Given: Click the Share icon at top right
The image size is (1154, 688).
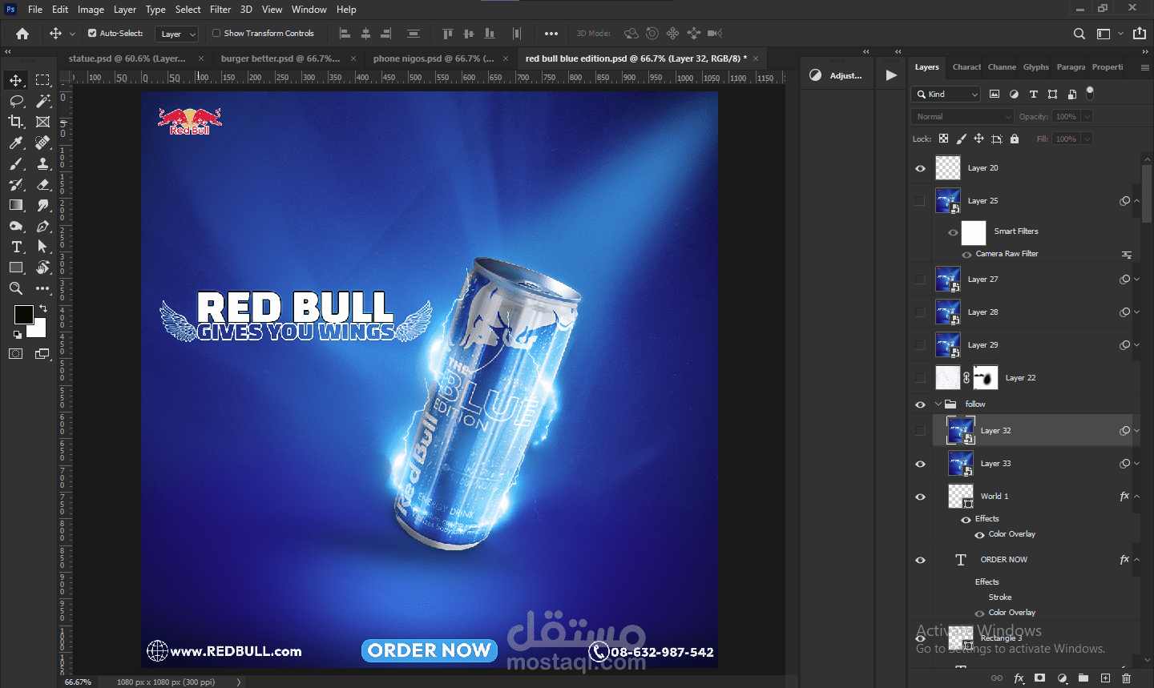Looking at the screenshot, I should [1140, 34].
